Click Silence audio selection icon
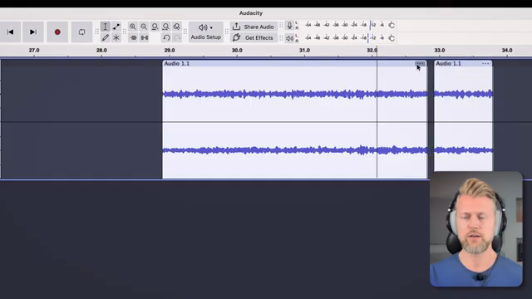Screen dimensions: 532x299 click(x=145, y=37)
